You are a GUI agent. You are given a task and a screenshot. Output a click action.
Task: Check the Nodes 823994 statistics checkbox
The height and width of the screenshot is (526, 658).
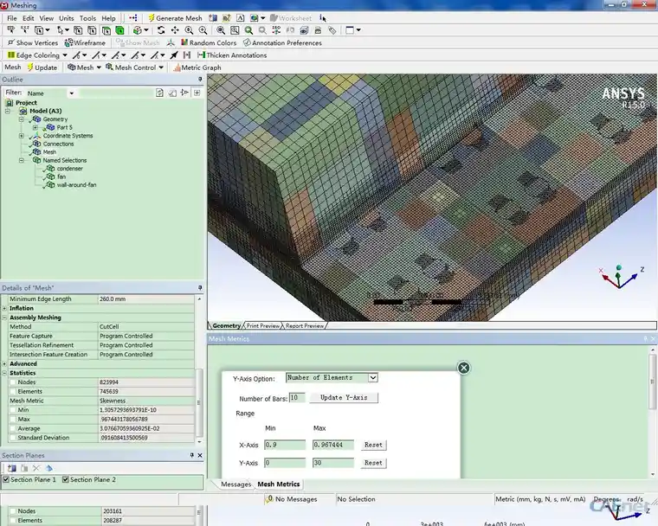13,382
